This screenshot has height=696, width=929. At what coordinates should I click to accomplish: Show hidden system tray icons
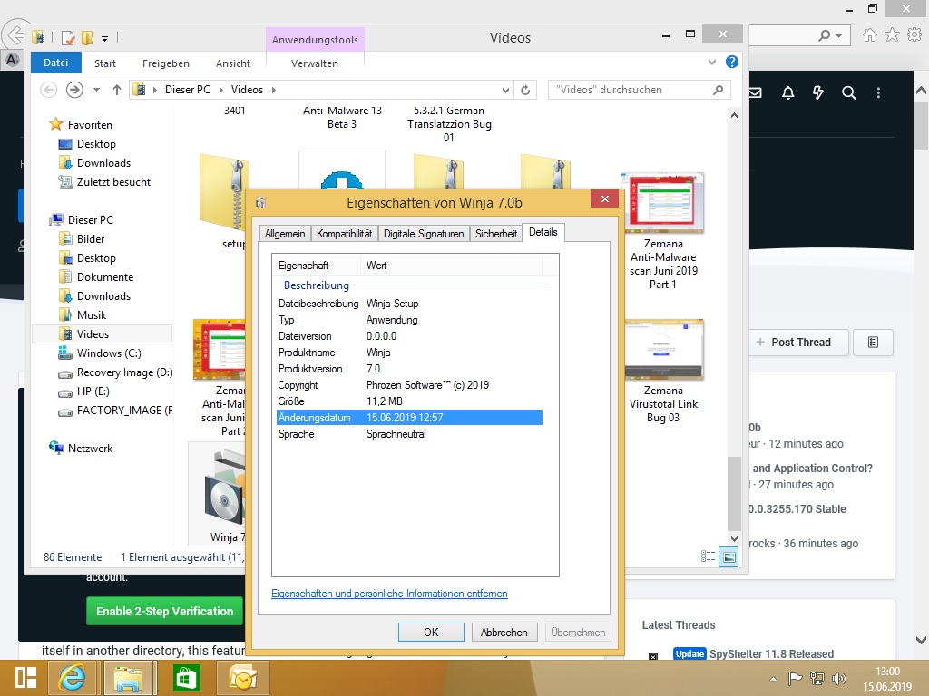click(x=773, y=677)
